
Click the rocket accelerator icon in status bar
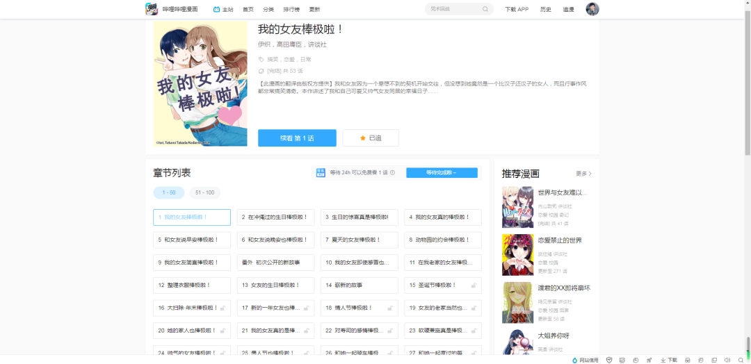coord(649,360)
